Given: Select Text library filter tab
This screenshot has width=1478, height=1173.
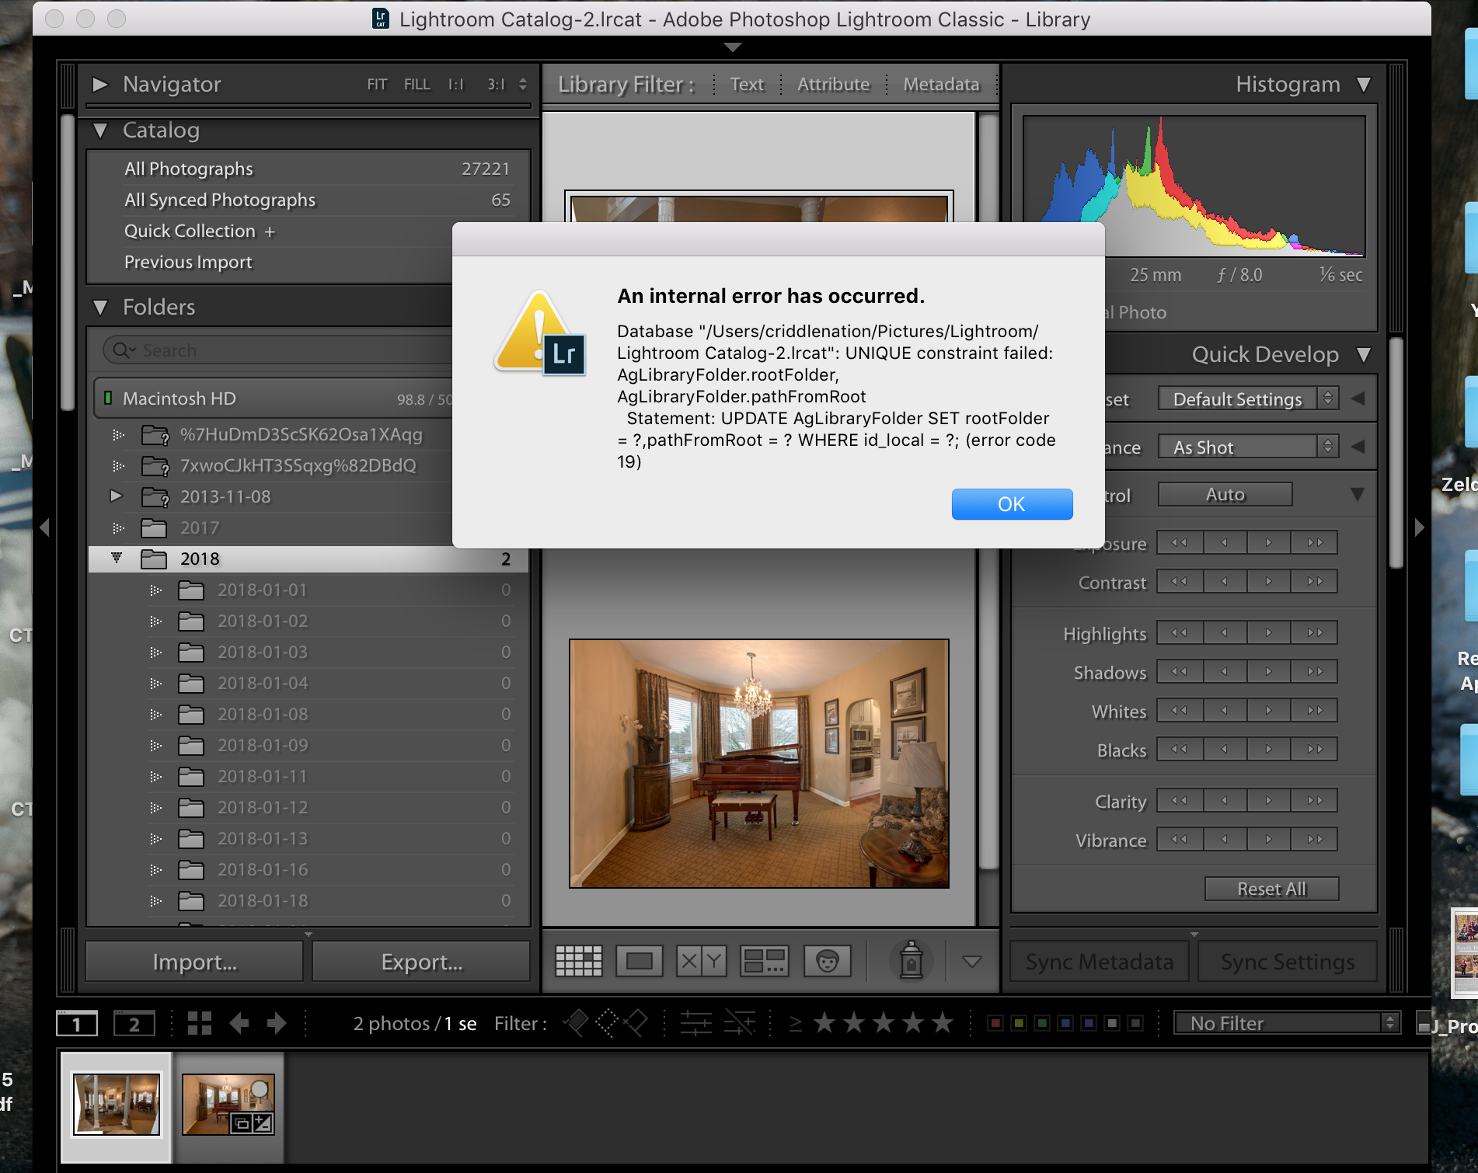Looking at the screenshot, I should pos(747,84).
